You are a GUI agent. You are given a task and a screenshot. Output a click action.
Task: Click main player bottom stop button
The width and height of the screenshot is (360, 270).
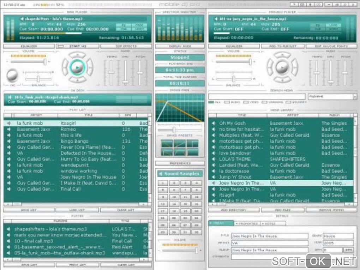(x=77, y=80)
